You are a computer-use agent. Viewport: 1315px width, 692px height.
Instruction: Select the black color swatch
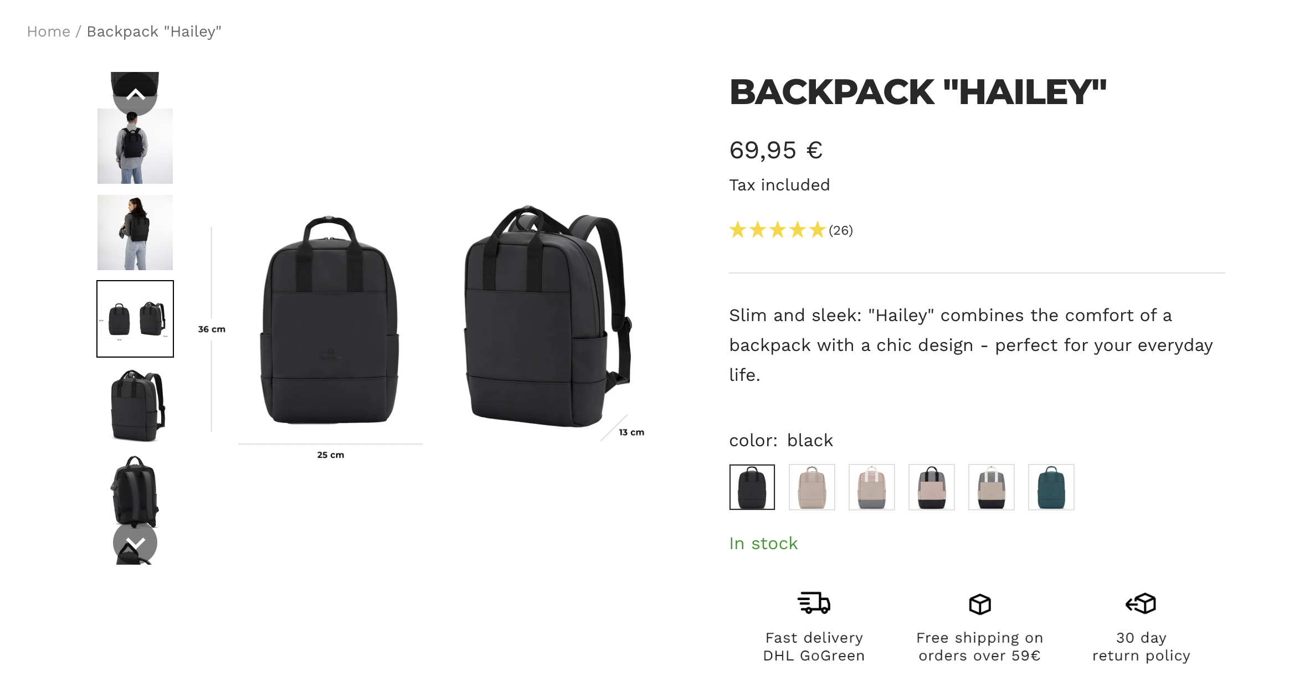coord(752,487)
